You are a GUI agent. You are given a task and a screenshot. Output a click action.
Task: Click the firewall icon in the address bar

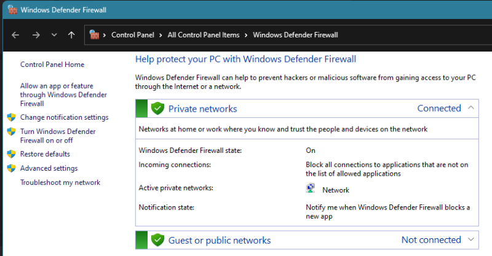94,35
